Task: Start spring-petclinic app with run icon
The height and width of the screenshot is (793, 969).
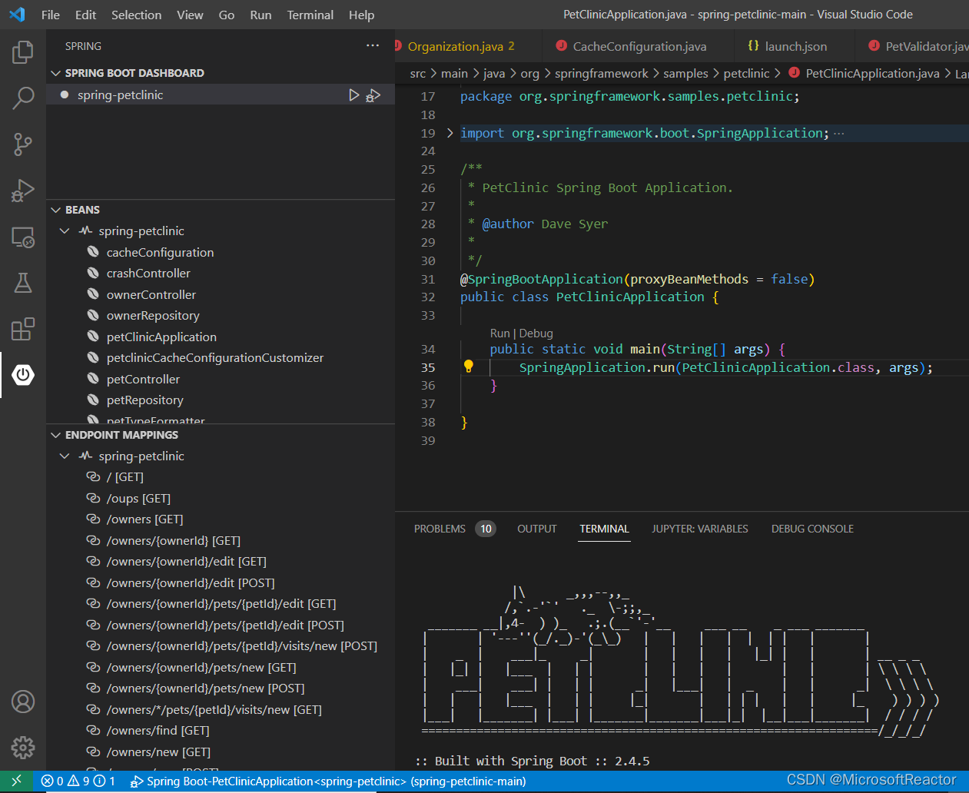Action: coord(353,95)
